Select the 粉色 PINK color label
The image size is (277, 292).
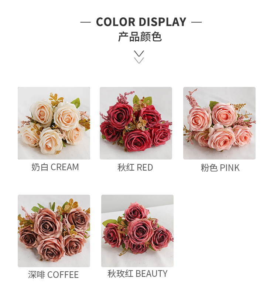[220, 168]
